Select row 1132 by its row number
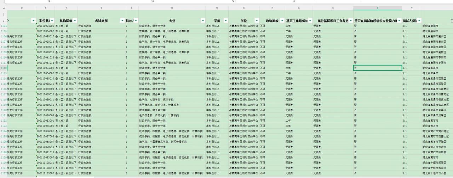The width and height of the screenshot is (453, 178). tap(4, 173)
